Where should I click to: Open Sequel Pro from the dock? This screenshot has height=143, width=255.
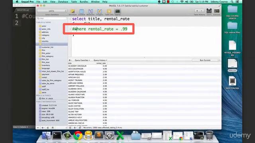[x=88, y=135]
